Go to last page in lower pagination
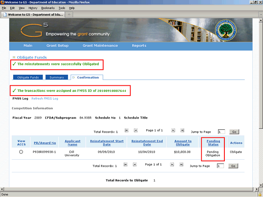This screenshot has width=263, height=197. tap(181, 165)
